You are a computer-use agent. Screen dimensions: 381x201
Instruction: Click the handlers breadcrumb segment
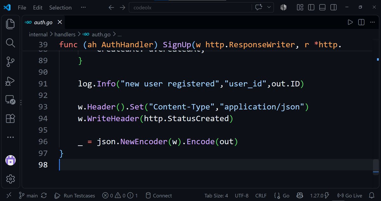coord(65,34)
